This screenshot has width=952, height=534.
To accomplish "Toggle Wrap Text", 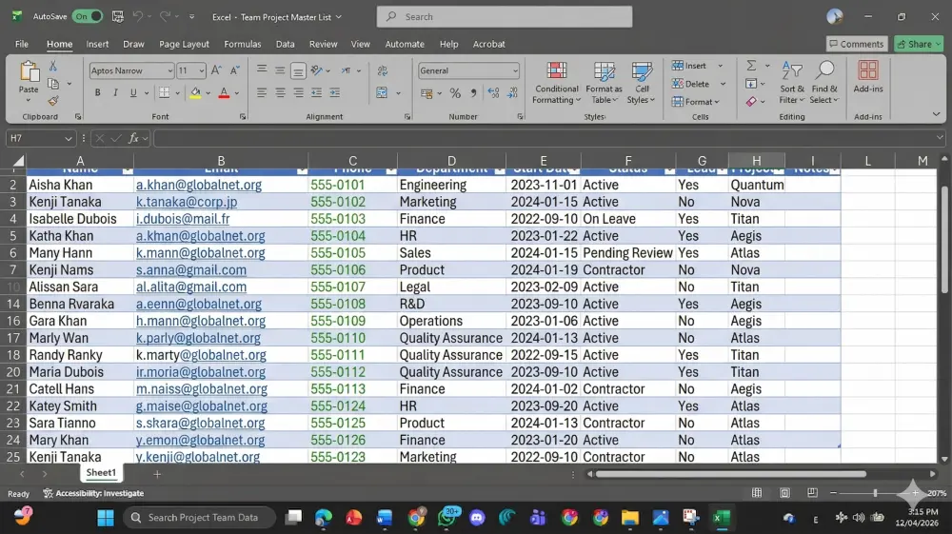I will coord(383,70).
